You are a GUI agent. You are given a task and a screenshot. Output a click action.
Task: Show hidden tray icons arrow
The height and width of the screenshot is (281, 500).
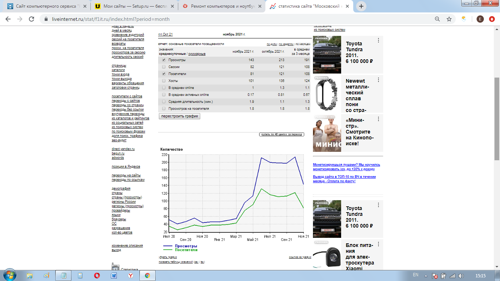(x=425, y=276)
